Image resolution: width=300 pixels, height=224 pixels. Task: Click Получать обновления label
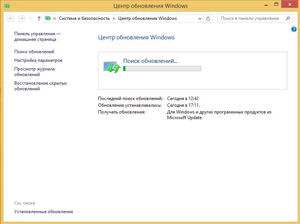click(122, 112)
